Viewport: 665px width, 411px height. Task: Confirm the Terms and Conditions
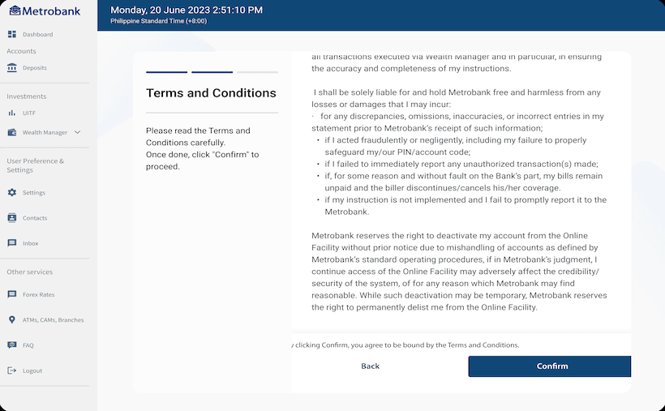coord(550,366)
